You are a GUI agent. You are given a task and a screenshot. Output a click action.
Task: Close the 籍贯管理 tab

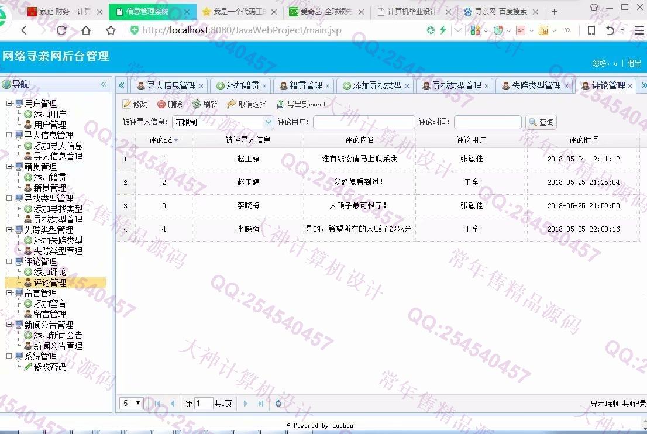[328, 86]
